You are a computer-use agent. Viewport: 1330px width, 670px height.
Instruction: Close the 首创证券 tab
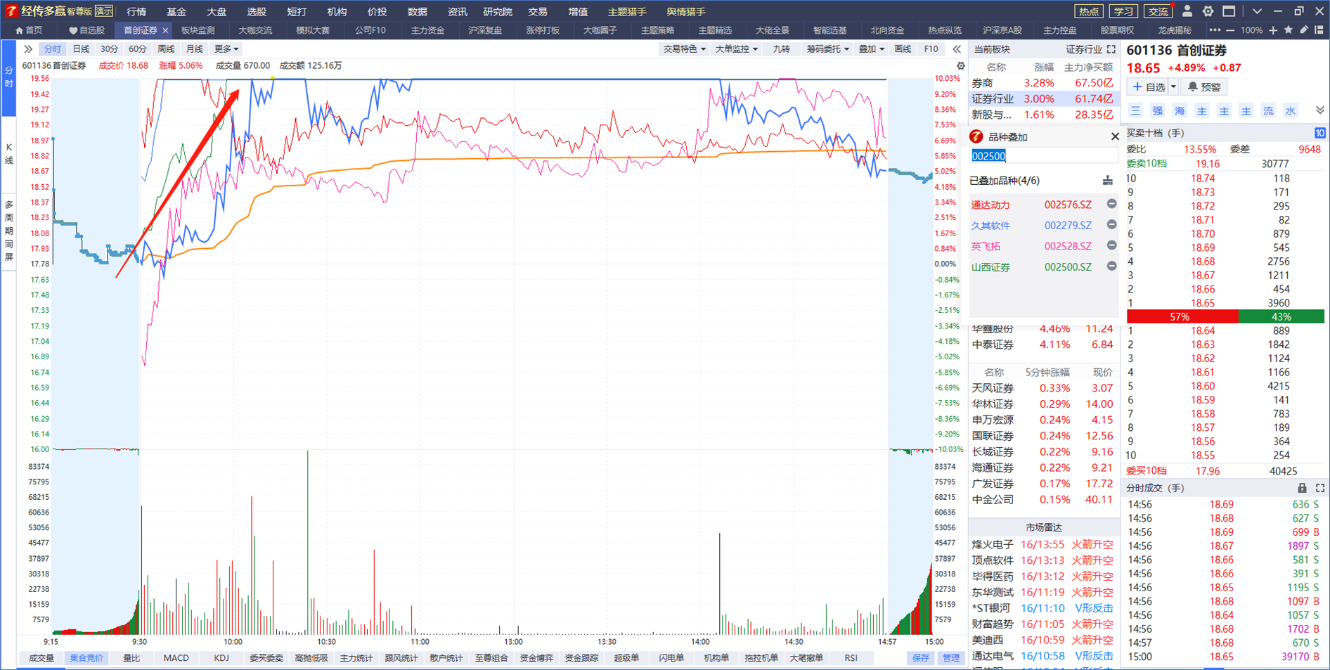(x=165, y=30)
